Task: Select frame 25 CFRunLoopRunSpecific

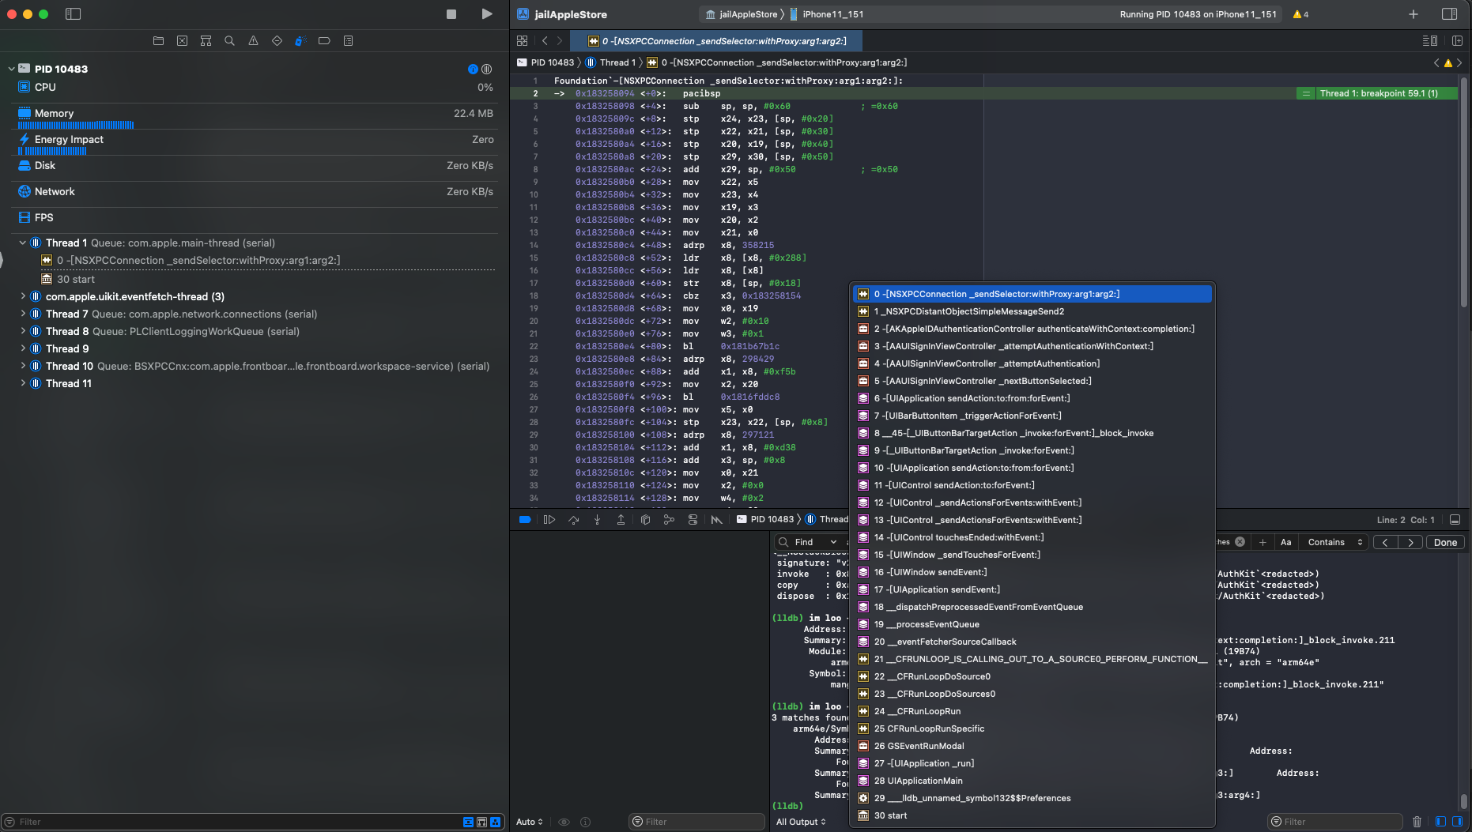Action: point(1032,728)
